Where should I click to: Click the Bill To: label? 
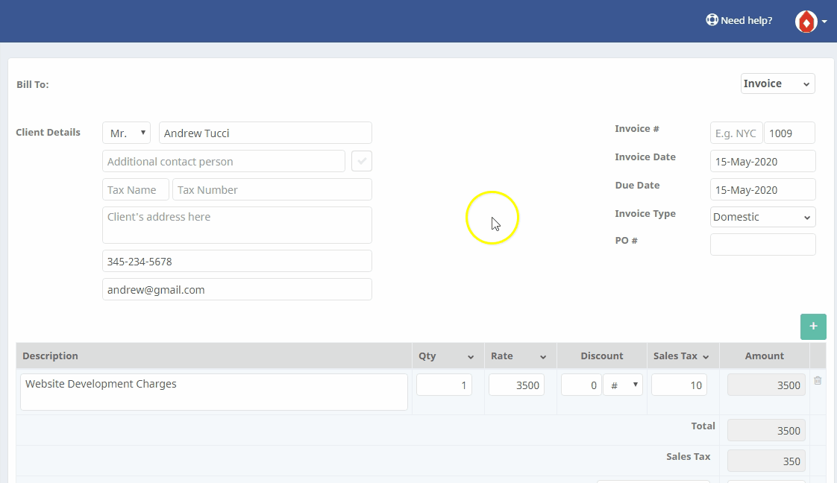coord(33,84)
